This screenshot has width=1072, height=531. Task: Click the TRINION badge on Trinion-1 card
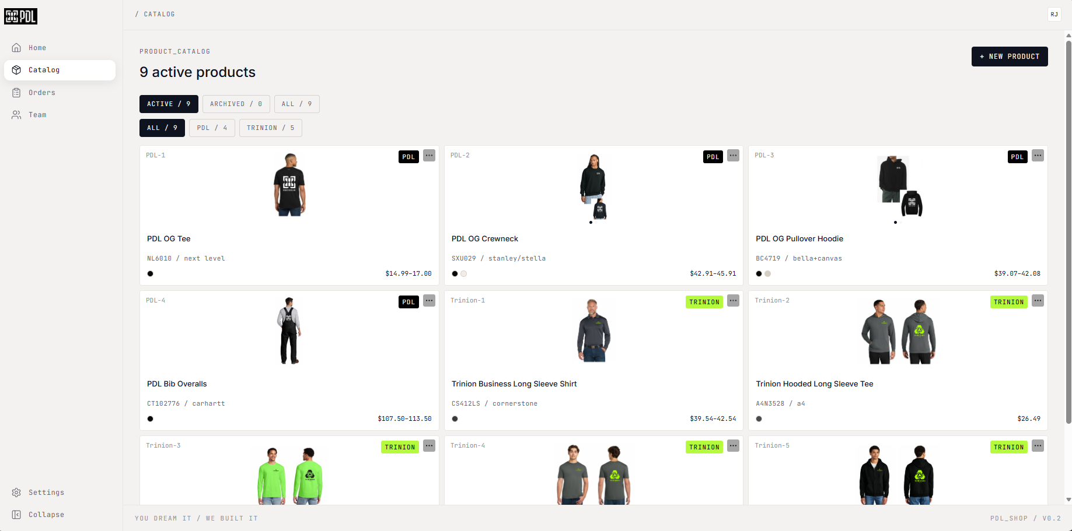coord(704,302)
